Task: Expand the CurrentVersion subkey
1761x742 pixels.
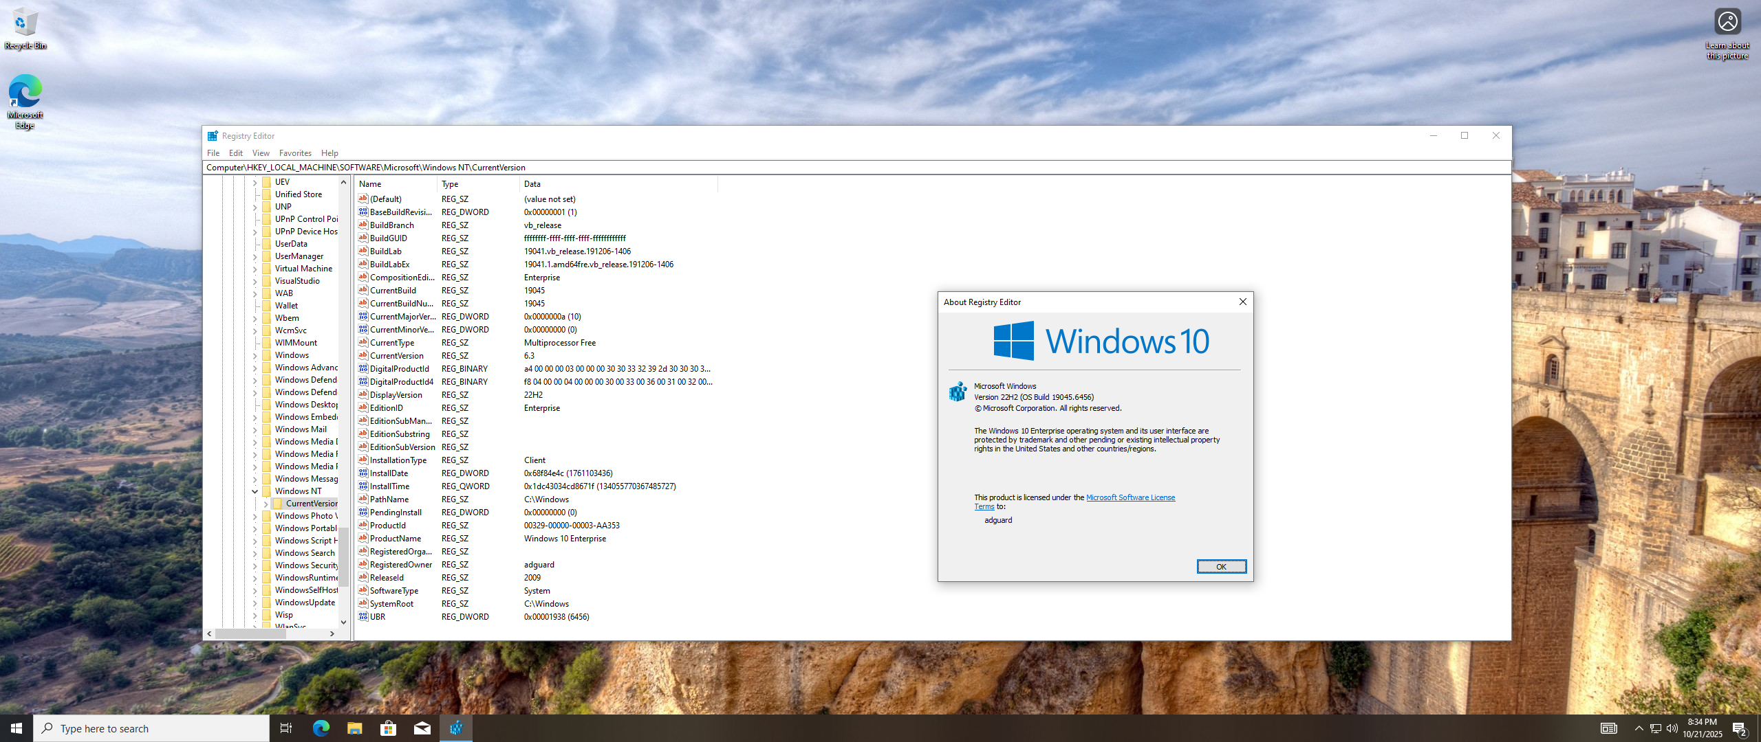Action: tap(266, 504)
